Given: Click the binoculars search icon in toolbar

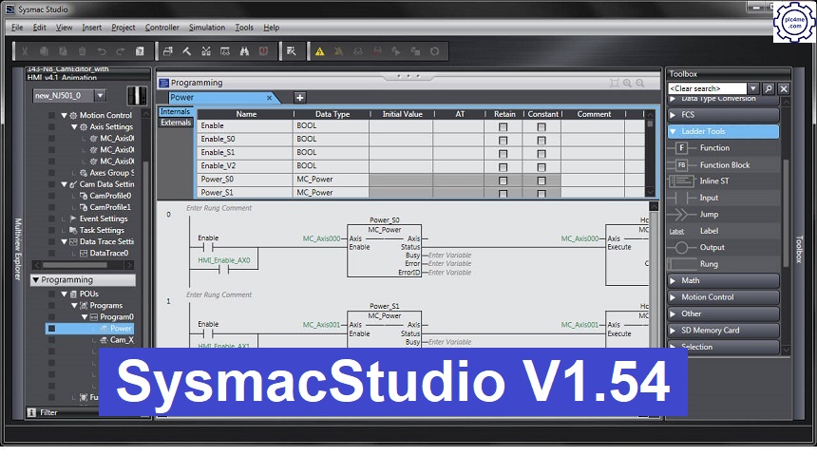Looking at the screenshot, I should pyautogui.click(x=244, y=51).
